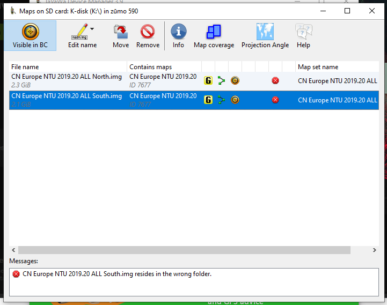
Task: Click the wrong folder message text
Action: pyautogui.click(x=117, y=274)
